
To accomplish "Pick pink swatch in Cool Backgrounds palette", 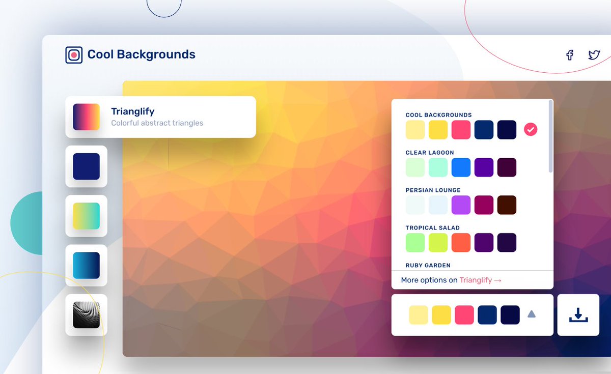I will coord(461,130).
